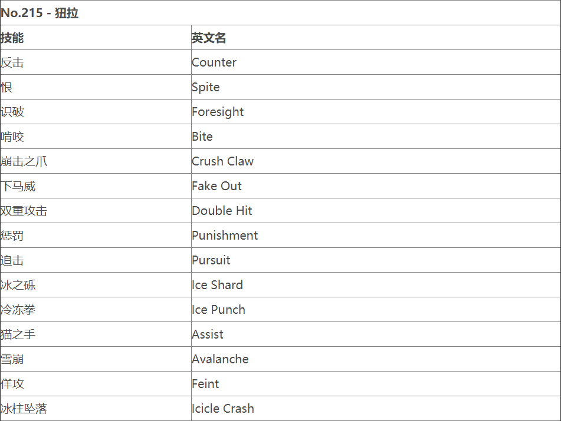Click the 'Avalanche' cell
561x421 pixels.
point(220,359)
